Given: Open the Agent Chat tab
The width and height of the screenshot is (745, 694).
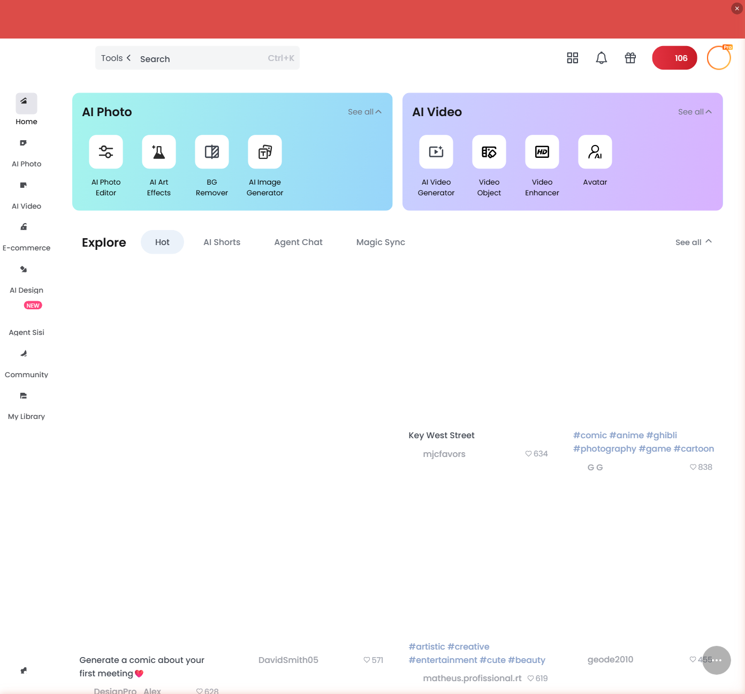Looking at the screenshot, I should click(x=298, y=242).
